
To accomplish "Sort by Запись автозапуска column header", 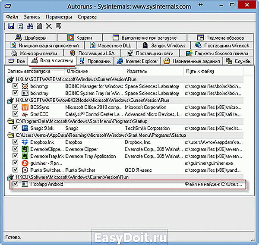I will [x=35, y=71].
